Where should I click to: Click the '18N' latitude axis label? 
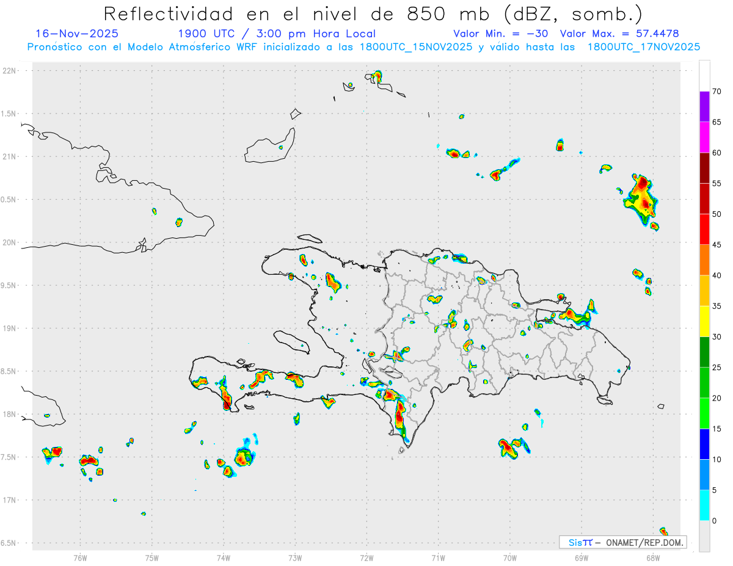coord(10,414)
